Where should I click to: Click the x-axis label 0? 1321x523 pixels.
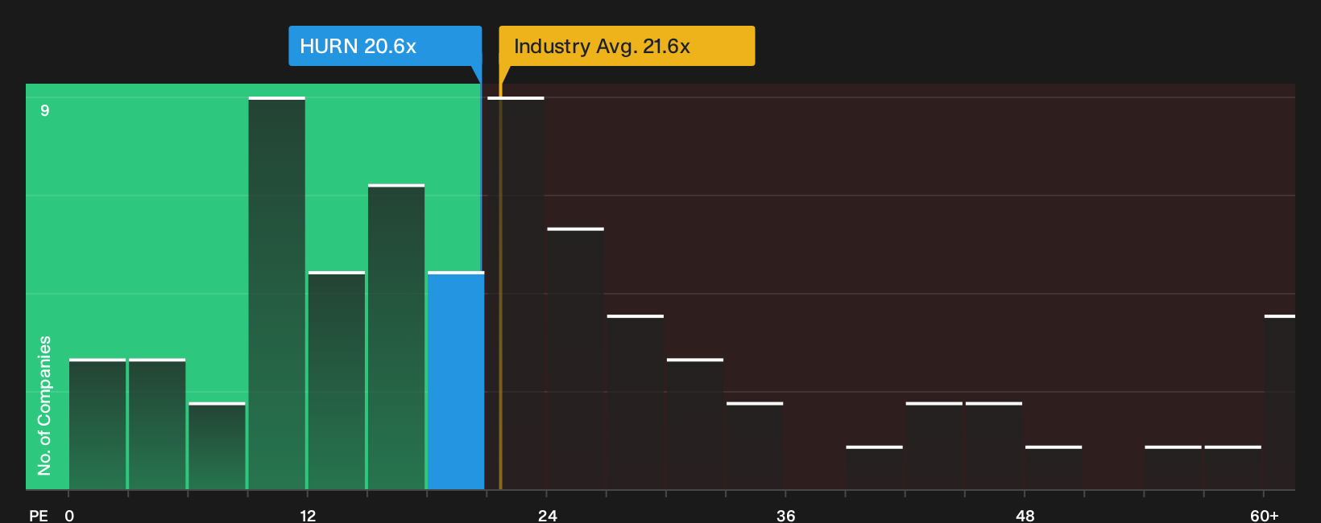click(69, 515)
